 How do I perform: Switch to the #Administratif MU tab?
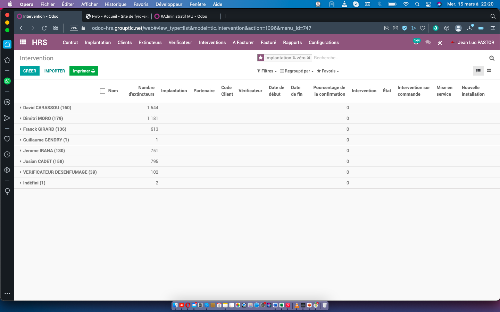184,16
